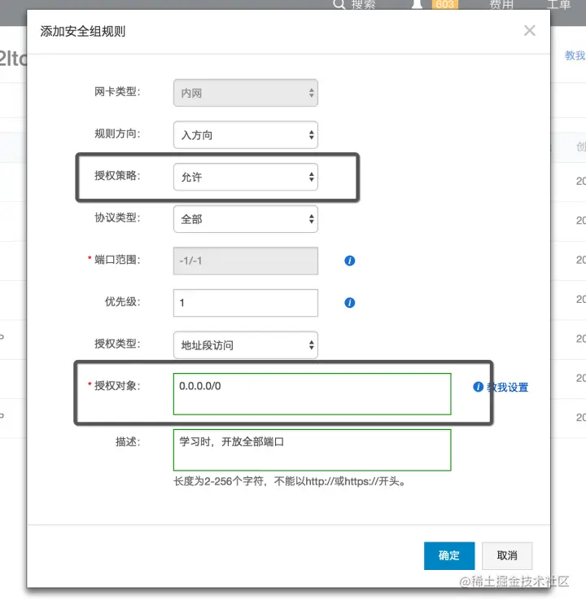This screenshot has height=605, width=586.
Task: Click the 添加安全组规则 dialog title
Action: click(x=83, y=31)
